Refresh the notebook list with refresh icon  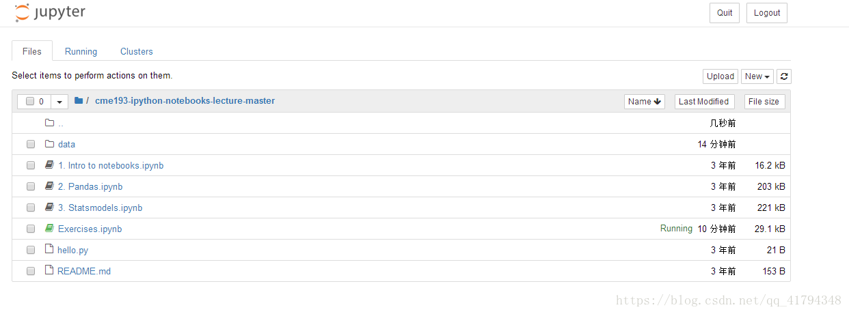784,76
